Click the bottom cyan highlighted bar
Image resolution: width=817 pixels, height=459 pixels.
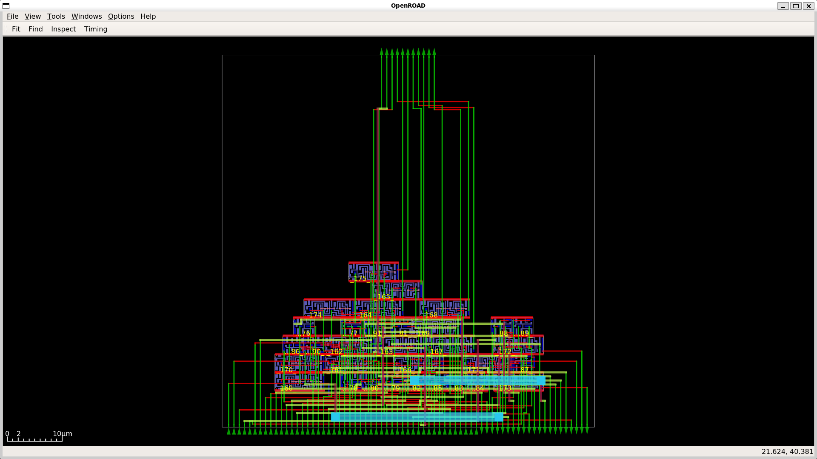point(417,417)
